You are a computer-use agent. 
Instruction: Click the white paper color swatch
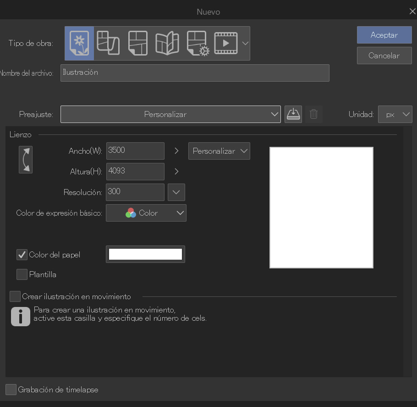tap(145, 254)
